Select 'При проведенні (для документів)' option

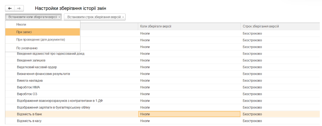(41, 40)
